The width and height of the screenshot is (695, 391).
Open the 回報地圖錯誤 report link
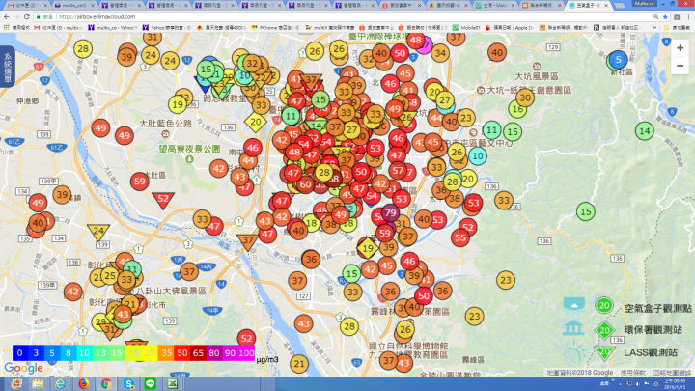click(x=672, y=373)
